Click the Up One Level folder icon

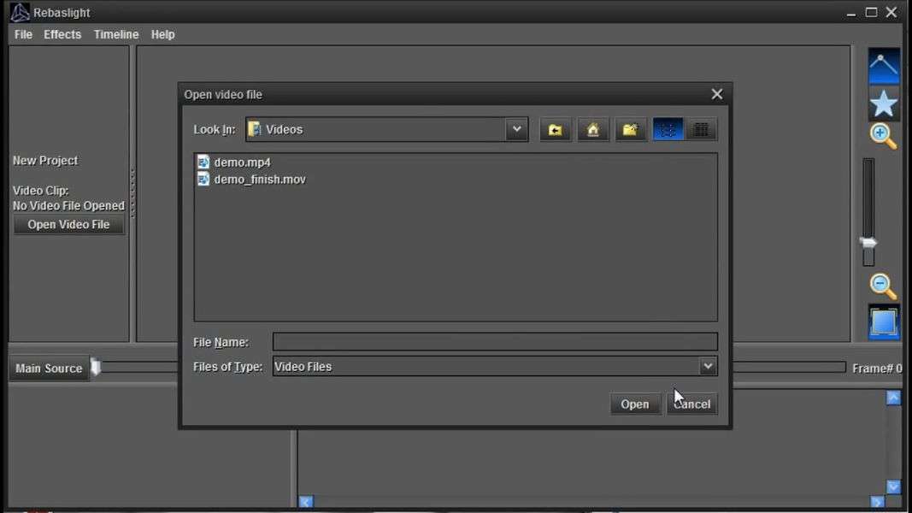pyautogui.click(x=555, y=130)
